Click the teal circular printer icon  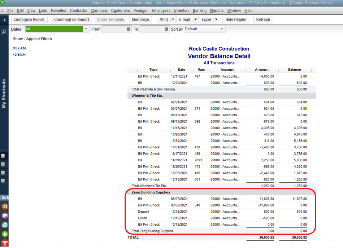coord(5,225)
